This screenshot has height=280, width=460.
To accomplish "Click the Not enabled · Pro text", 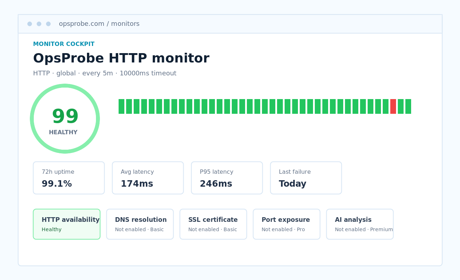I will click(283, 229).
